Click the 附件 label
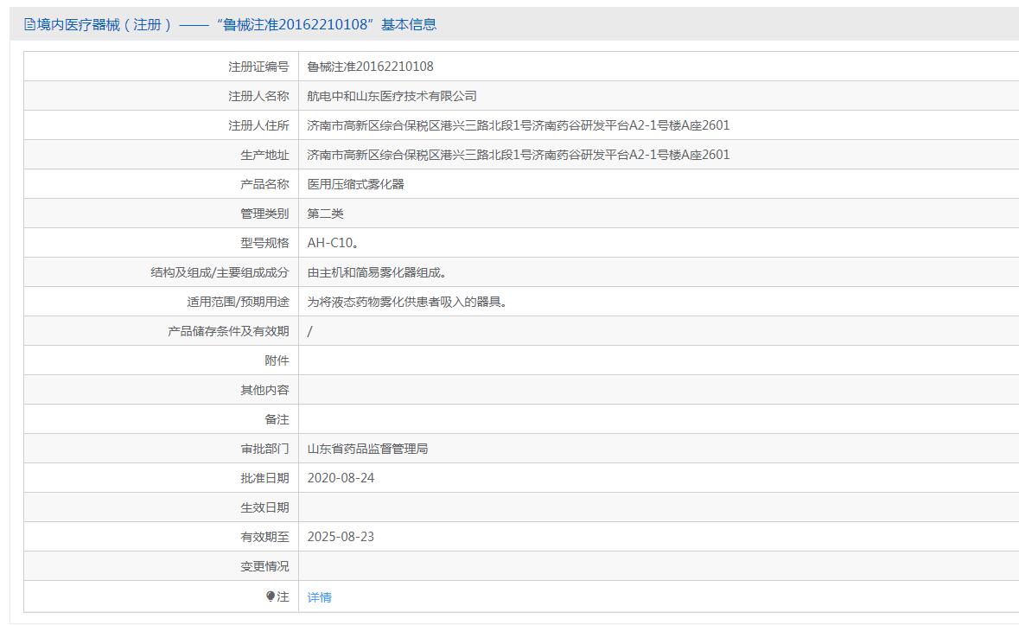 point(277,360)
